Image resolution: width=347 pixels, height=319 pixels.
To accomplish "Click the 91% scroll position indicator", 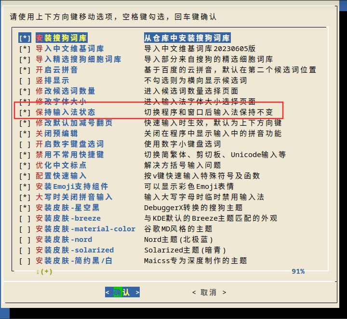I will coord(298,271).
